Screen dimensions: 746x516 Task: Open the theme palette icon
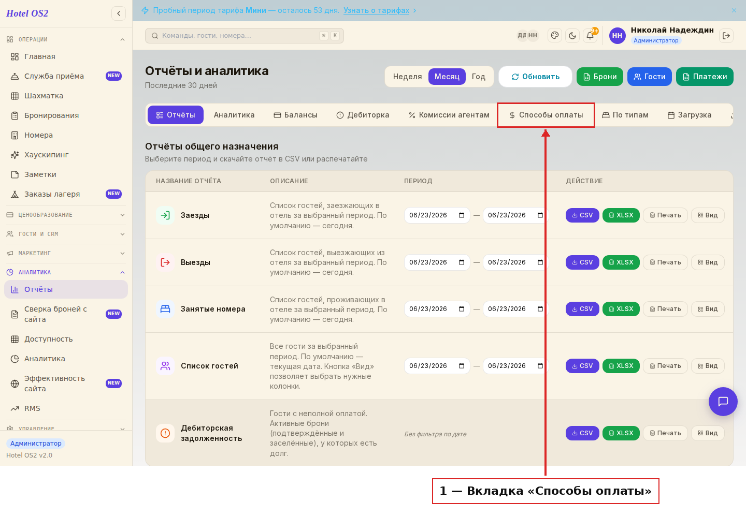tap(555, 36)
